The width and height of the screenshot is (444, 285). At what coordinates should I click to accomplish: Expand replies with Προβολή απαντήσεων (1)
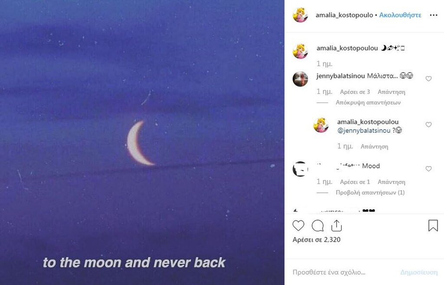(x=370, y=192)
